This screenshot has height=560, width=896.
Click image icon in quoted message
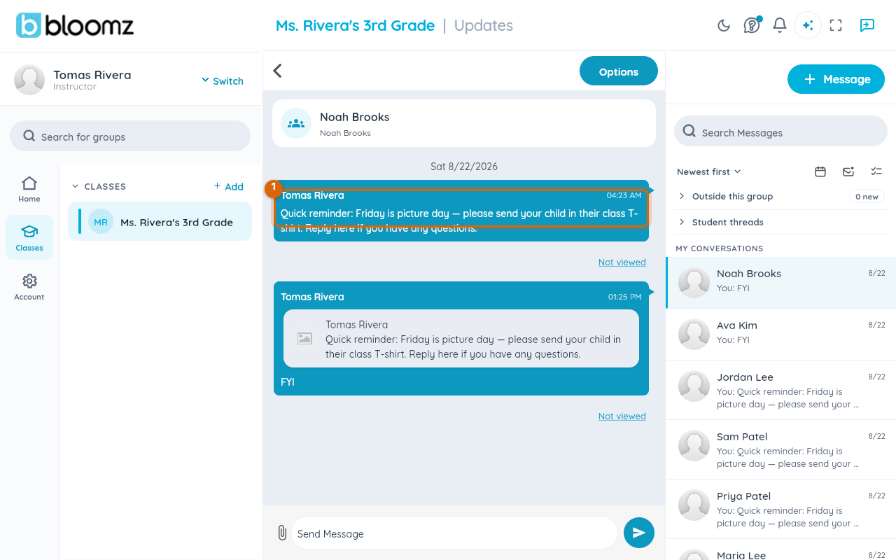[304, 339]
